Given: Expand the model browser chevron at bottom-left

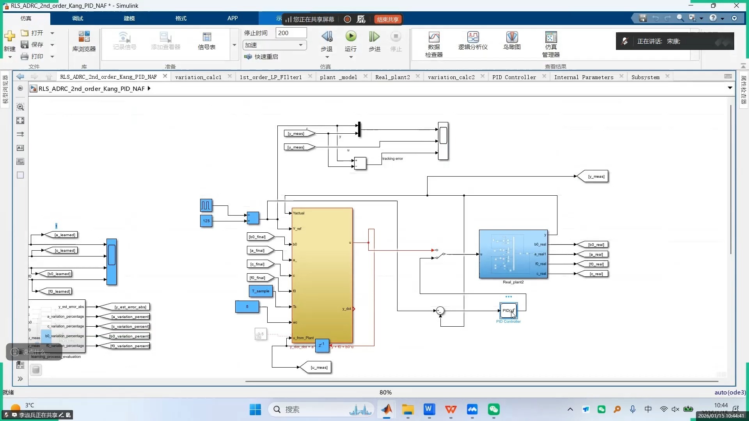Looking at the screenshot, I should [x=20, y=379].
